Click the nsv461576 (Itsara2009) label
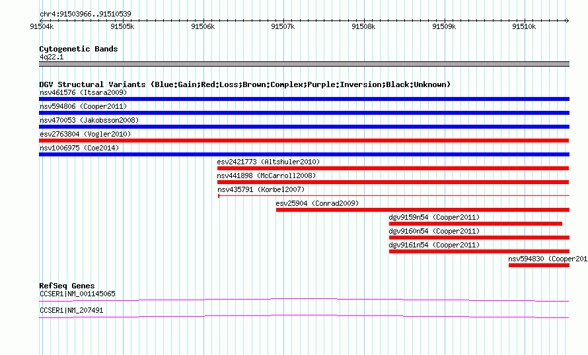588x355 pixels. tap(83, 92)
